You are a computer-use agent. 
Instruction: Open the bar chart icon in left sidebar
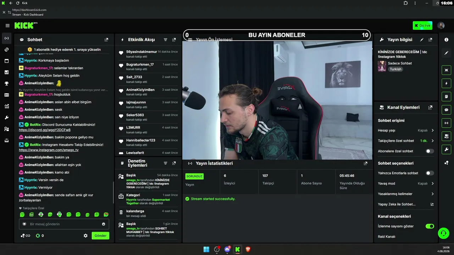(6, 72)
